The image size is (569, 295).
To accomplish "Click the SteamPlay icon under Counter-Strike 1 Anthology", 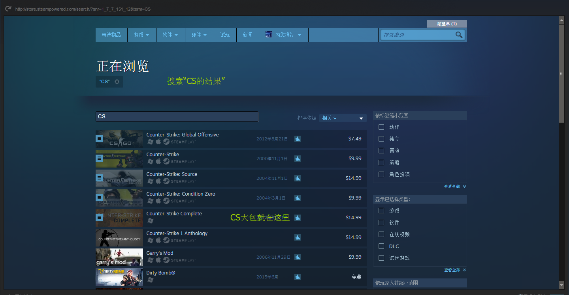I will pos(179,240).
